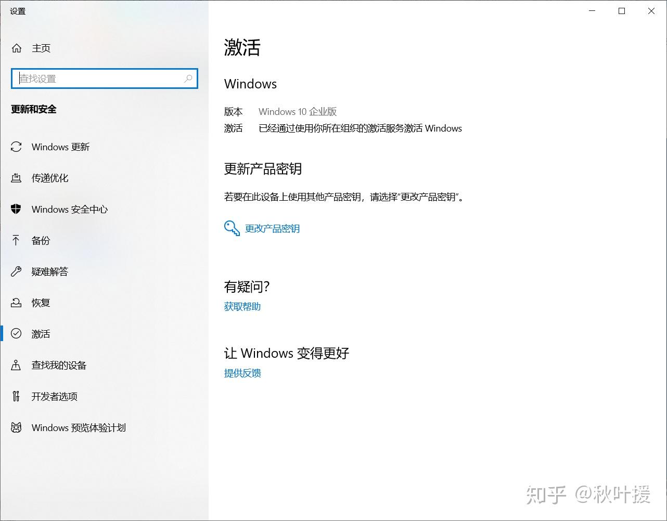This screenshot has width=667, height=521.
Task: Maximize the 设置 window
Action: click(622, 11)
